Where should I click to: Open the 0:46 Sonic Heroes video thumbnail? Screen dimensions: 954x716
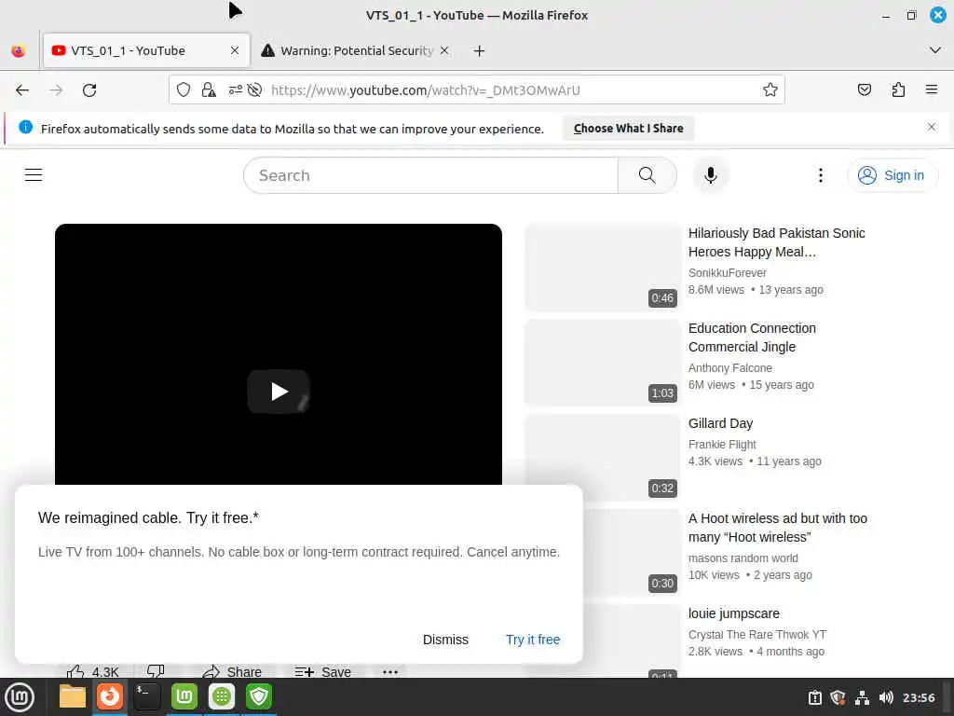pos(603,268)
